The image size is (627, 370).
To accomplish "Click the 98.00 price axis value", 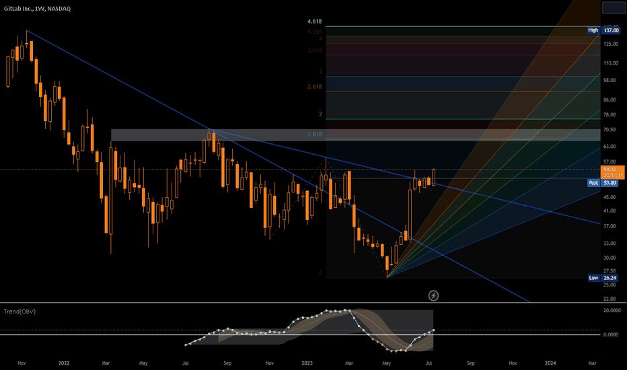I will [611, 81].
